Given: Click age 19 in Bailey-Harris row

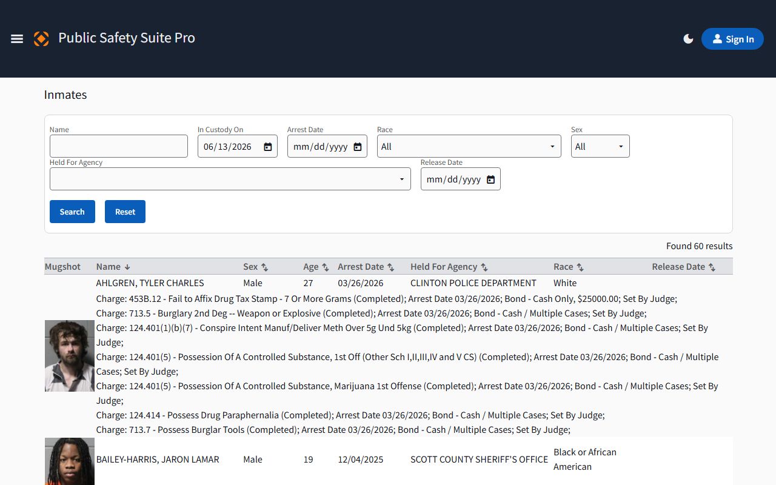Looking at the screenshot, I should point(309,460).
